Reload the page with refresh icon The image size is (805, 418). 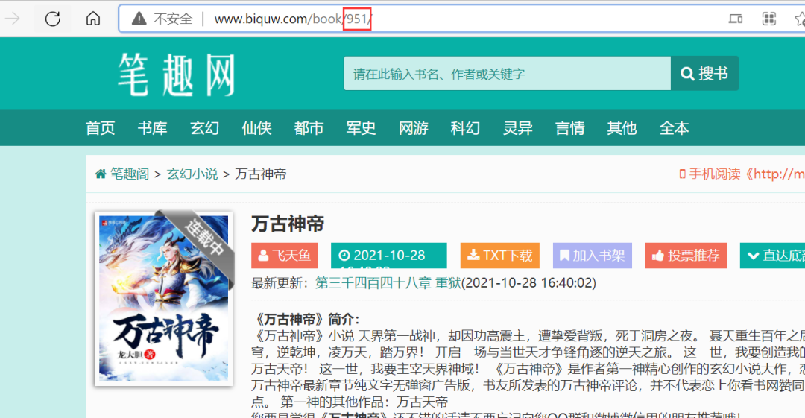[52, 19]
